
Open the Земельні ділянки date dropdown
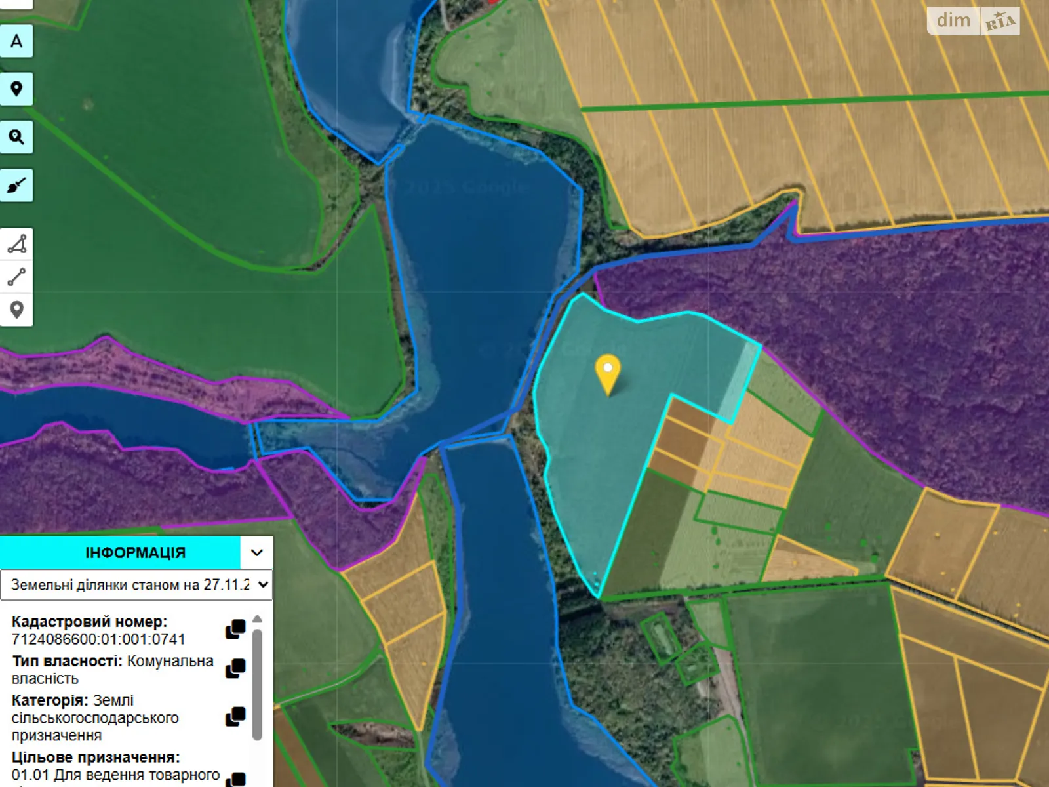point(136,584)
